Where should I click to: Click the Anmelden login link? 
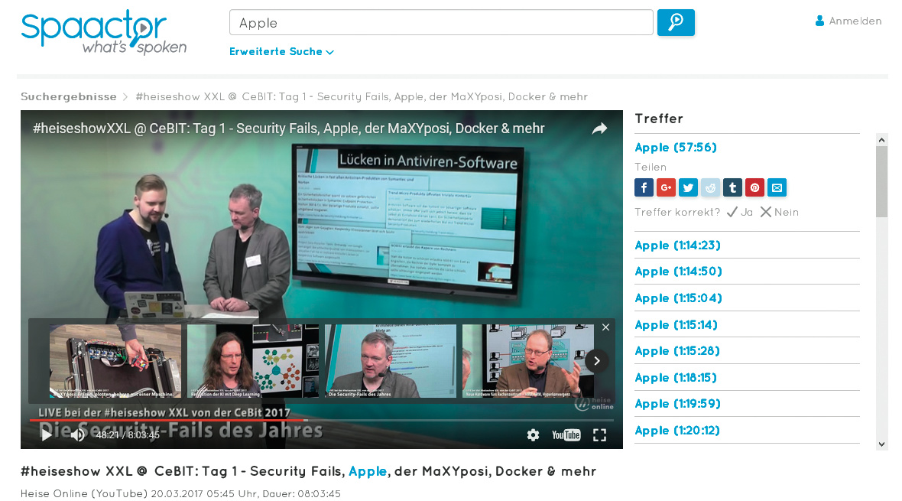(848, 21)
